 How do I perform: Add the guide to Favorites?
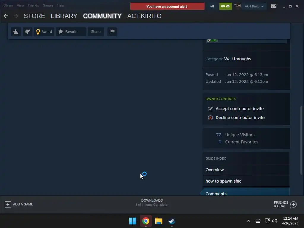click(71, 31)
